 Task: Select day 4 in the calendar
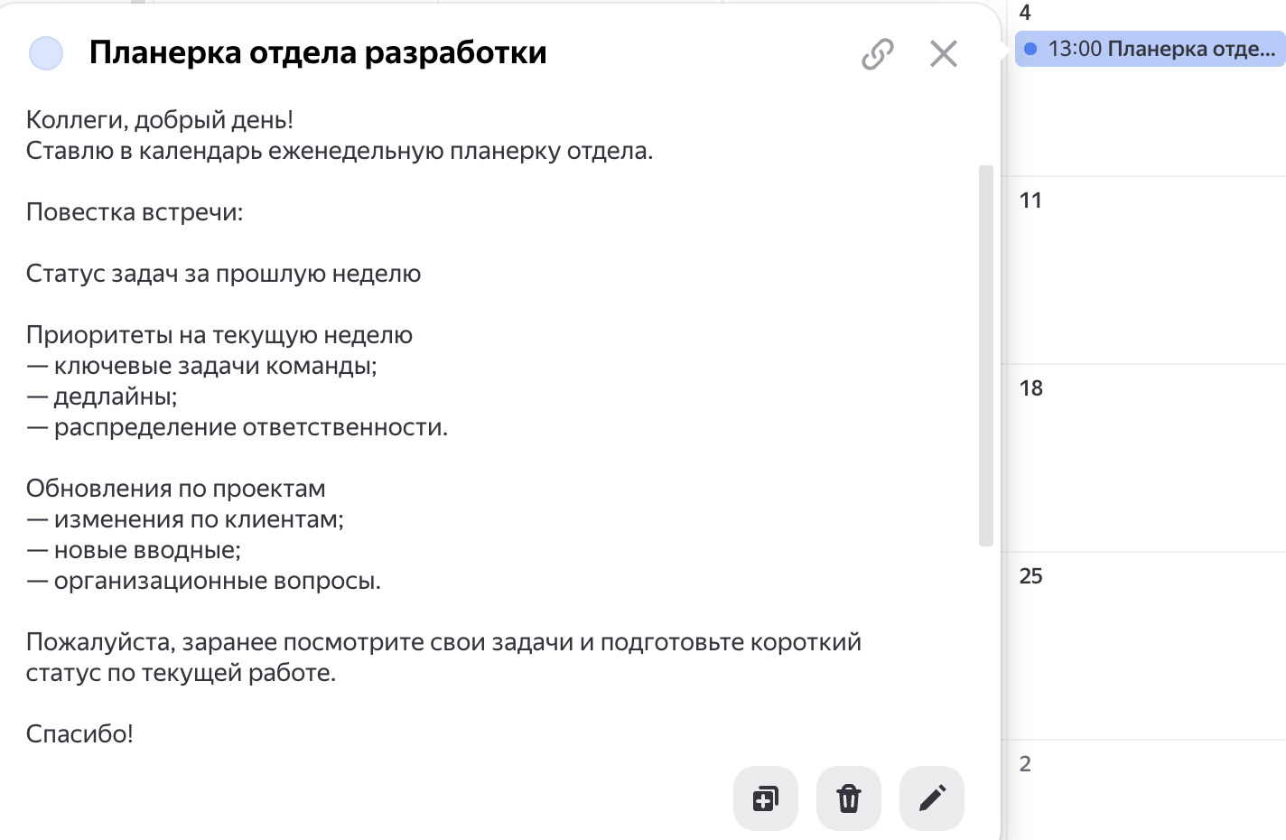(1025, 13)
